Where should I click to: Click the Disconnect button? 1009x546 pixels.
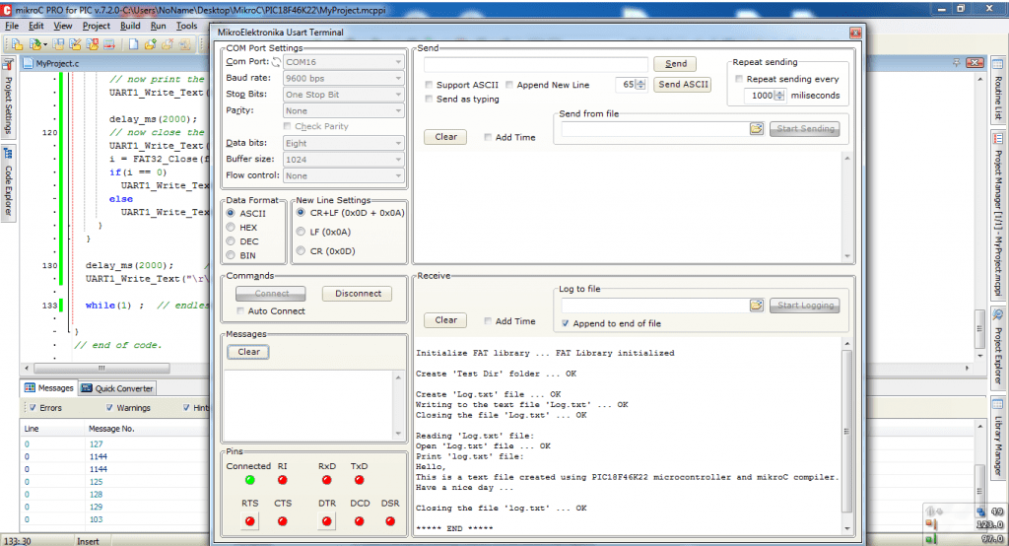[x=357, y=294]
